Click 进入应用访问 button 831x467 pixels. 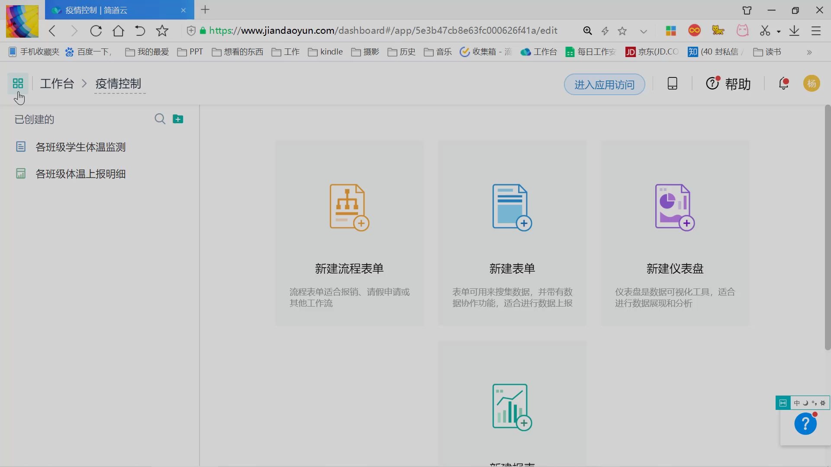[604, 84]
